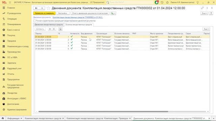Sort by Период column header

click(x=47, y=34)
